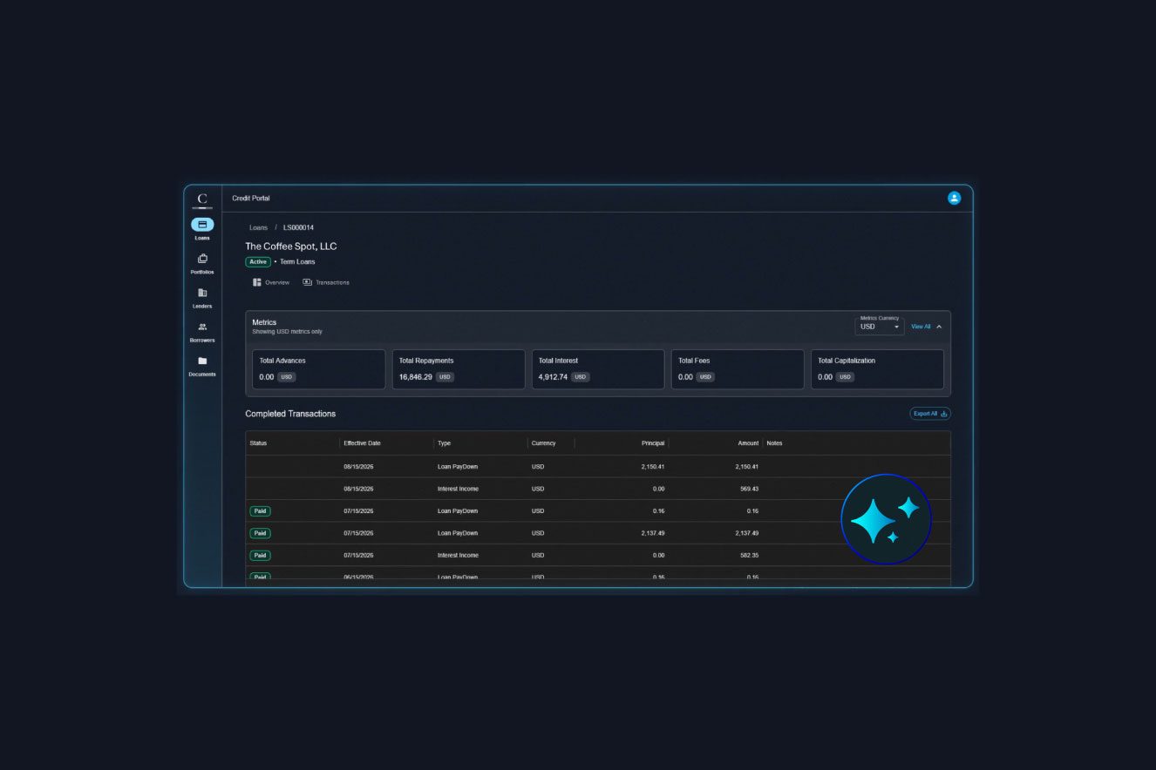Click the 4,912.74 interest value
The height and width of the screenshot is (770, 1156).
coord(553,377)
